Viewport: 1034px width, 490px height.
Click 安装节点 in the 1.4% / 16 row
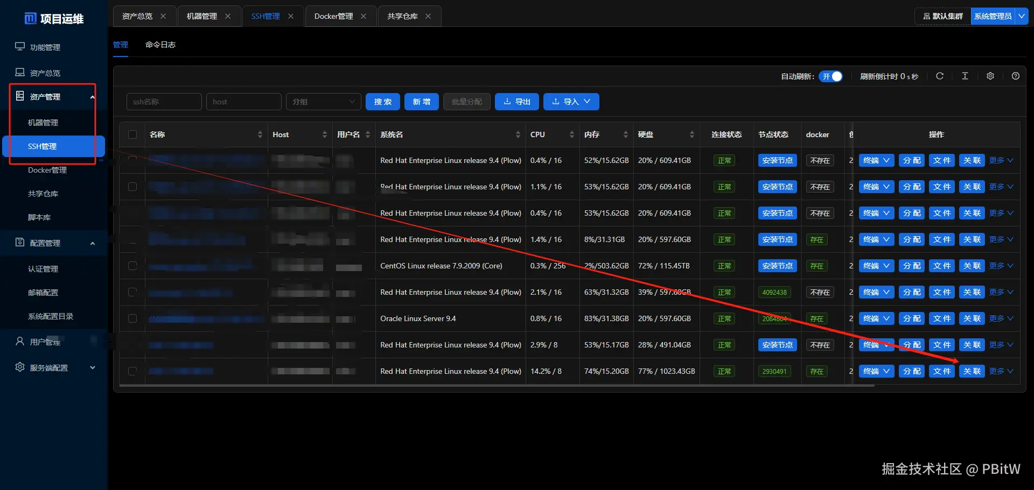click(778, 239)
